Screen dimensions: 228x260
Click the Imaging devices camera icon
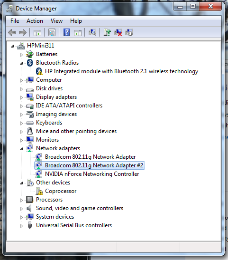point(30,114)
